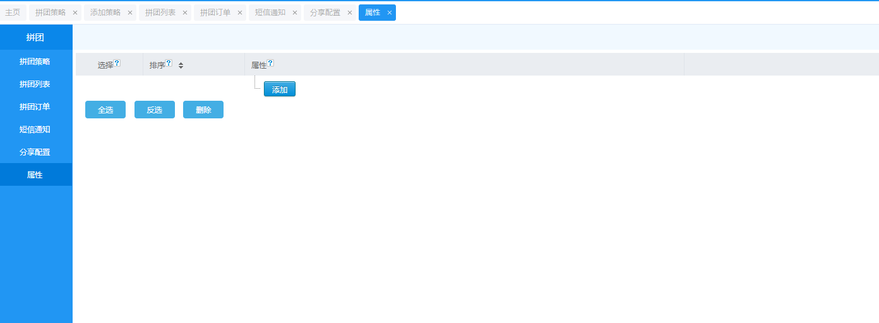Close the active 属性 tab
The width and height of the screenshot is (879, 323).
point(390,13)
